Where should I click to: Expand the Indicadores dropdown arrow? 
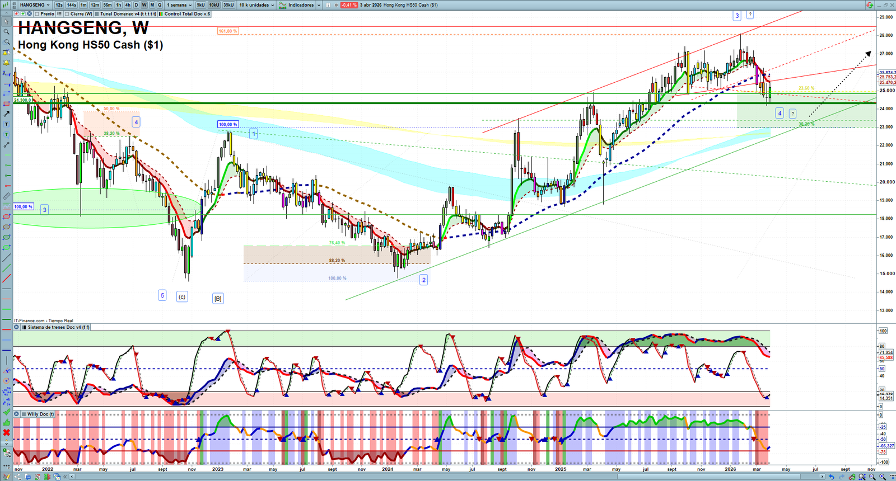click(x=319, y=5)
